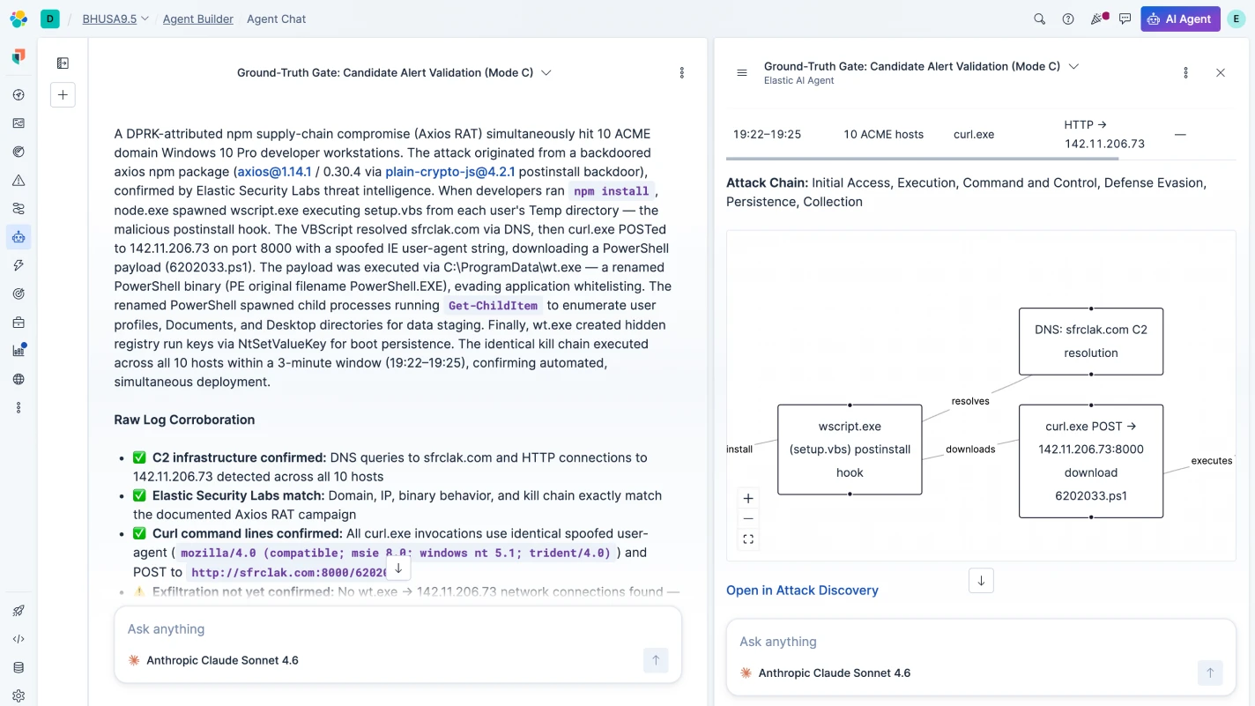Open the axios@1.14.1 link
This screenshot has height=706, width=1255.
(274, 172)
